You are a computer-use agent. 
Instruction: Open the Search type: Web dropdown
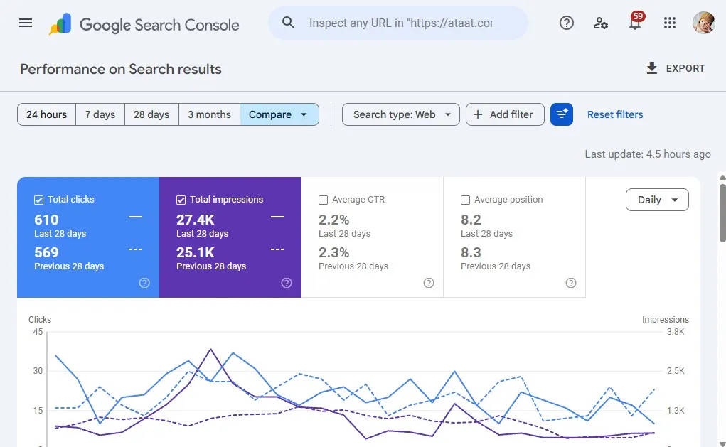pos(401,114)
